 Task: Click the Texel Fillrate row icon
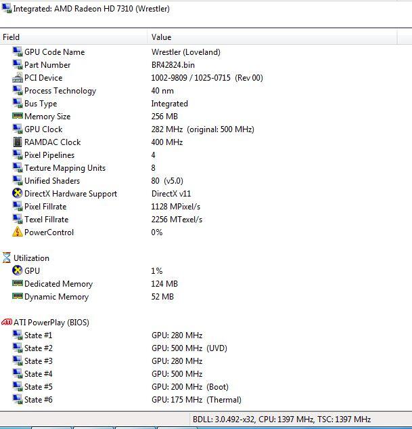click(18, 219)
